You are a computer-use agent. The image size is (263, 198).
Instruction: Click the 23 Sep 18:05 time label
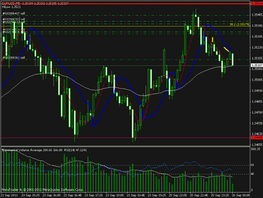115,195
